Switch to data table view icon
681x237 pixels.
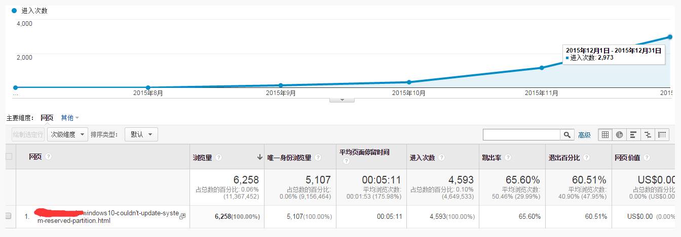605,134
